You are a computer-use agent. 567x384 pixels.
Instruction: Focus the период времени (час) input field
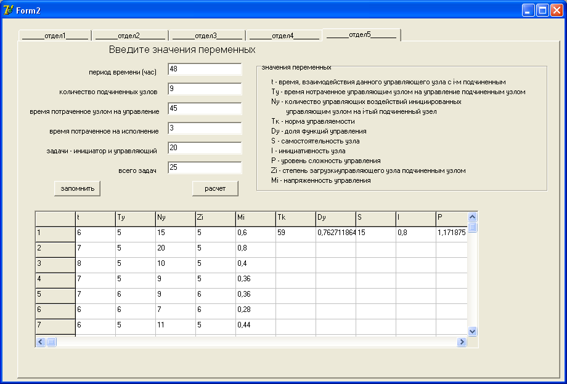point(205,69)
